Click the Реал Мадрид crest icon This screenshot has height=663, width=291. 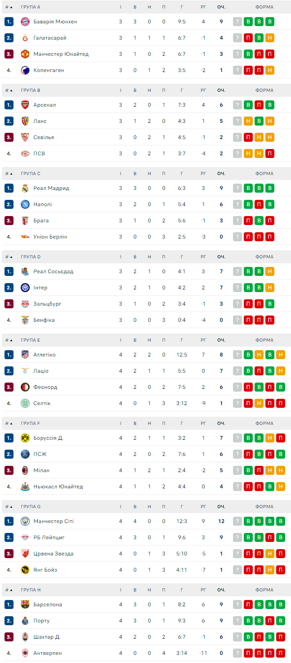[25, 188]
